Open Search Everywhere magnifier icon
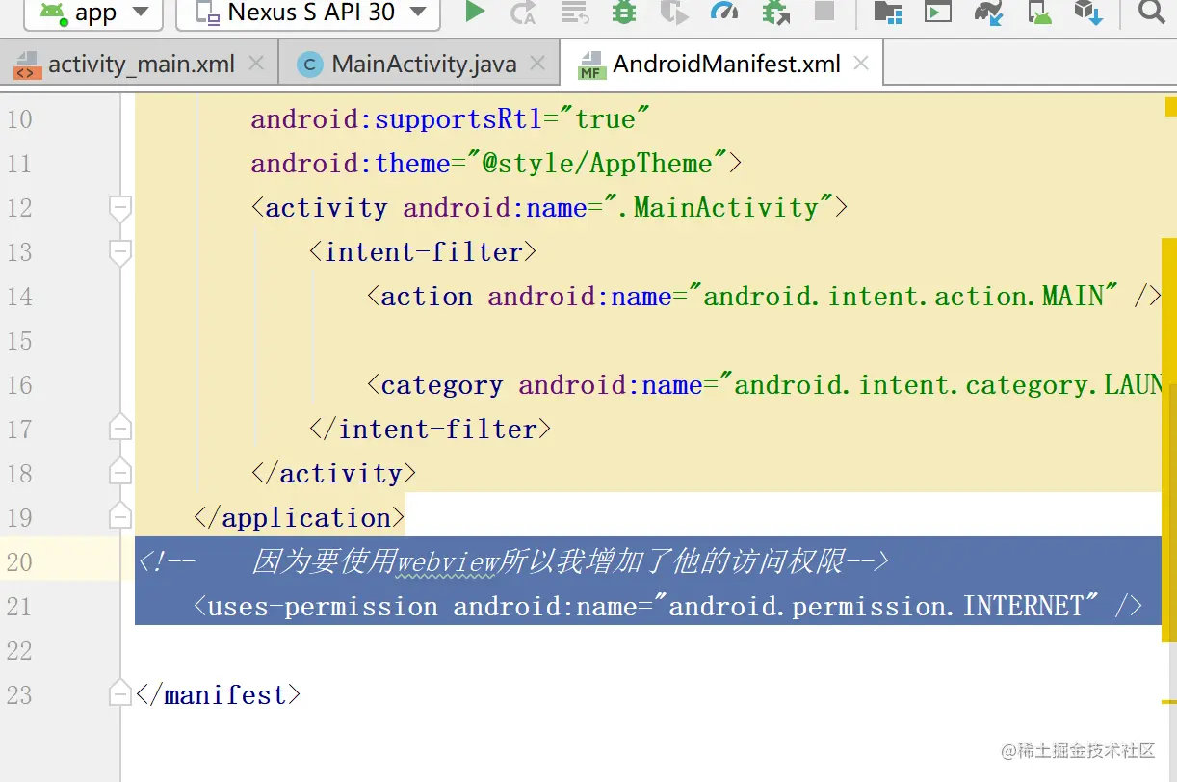This screenshot has height=782, width=1177. pyautogui.click(x=1151, y=12)
